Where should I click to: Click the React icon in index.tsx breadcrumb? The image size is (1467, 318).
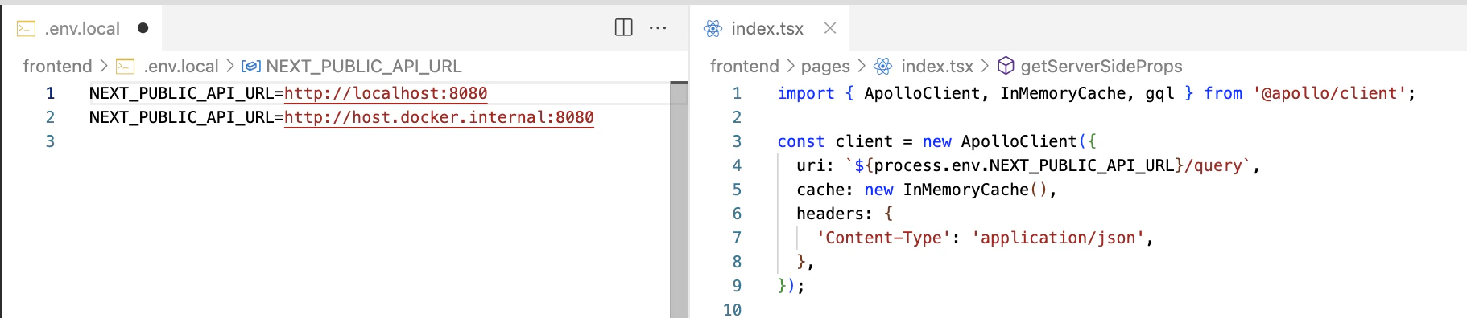[x=883, y=66]
